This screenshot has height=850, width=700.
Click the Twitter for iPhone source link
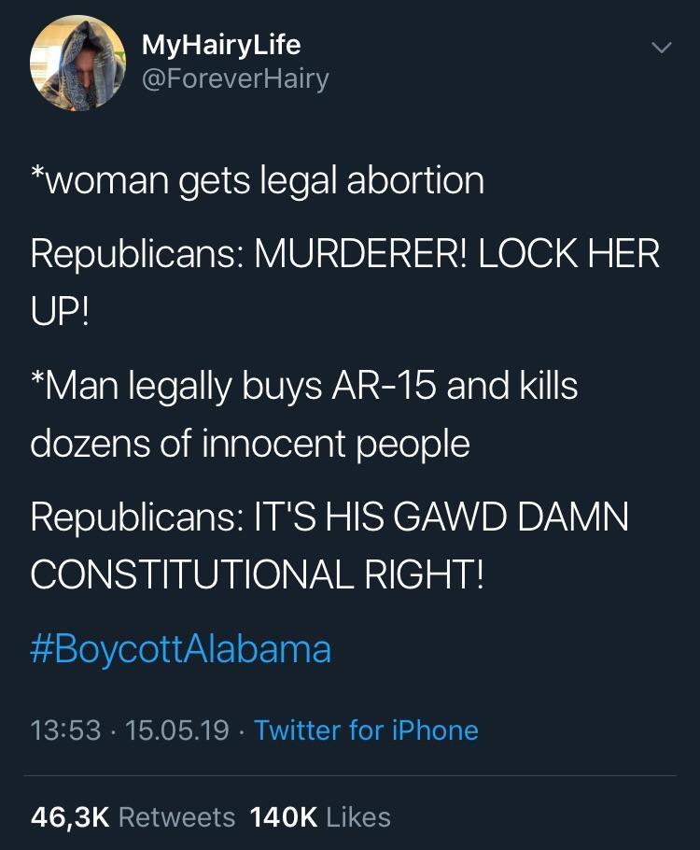[x=366, y=730]
